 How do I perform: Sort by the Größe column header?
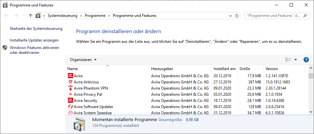250,68
